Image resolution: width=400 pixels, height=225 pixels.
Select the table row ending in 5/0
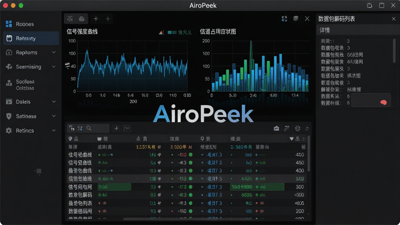[x=186, y=179]
